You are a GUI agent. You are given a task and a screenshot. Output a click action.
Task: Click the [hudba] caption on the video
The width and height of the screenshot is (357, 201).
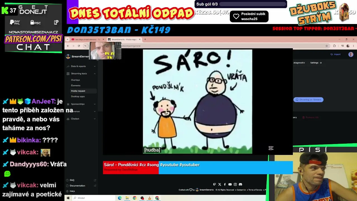[x=152, y=150]
